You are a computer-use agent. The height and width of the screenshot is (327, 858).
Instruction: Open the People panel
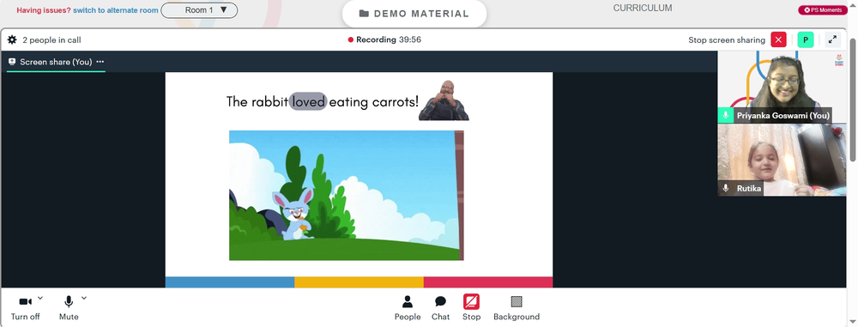click(408, 308)
